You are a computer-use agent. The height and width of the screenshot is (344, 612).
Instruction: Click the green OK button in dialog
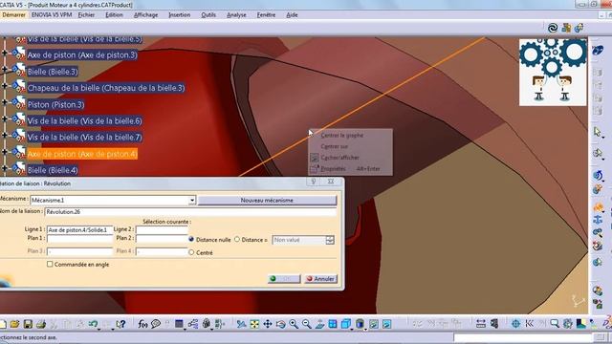click(x=284, y=278)
